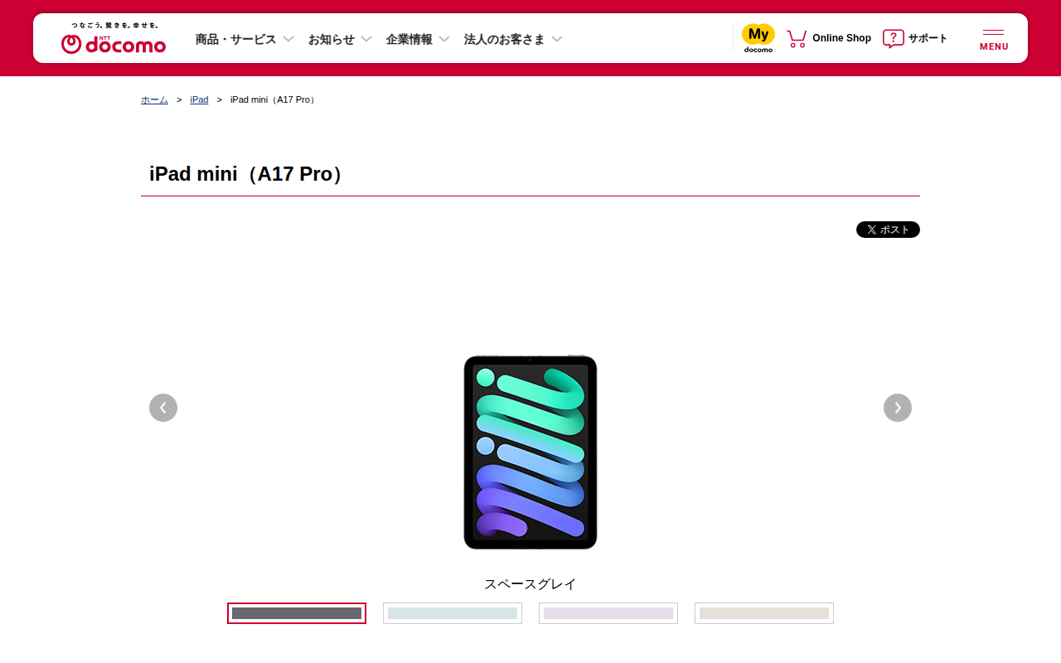Screen dimensions: 1061x663
Task: Expand the 企業情報 dropdown
Action: coord(418,39)
